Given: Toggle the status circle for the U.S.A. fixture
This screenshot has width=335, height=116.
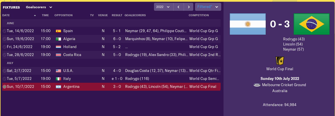Looking at the screenshot, I should coord(5,71).
